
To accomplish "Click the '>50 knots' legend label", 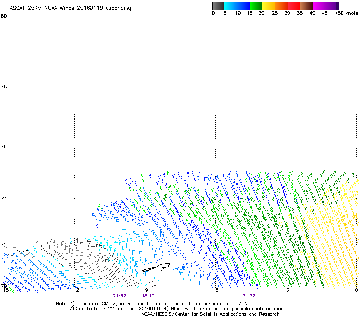I will tap(346, 13).
